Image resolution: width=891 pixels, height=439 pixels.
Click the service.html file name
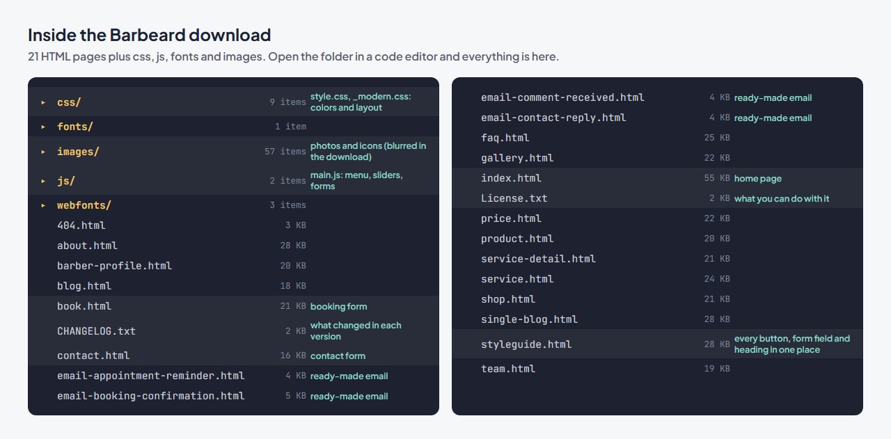click(x=517, y=279)
